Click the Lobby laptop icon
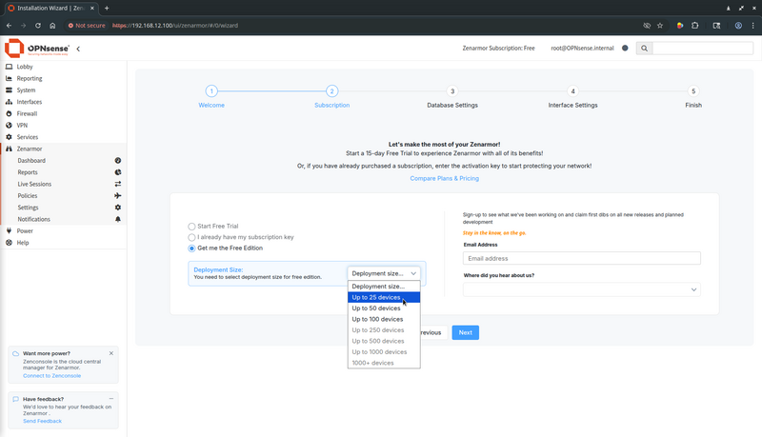 pos(9,67)
